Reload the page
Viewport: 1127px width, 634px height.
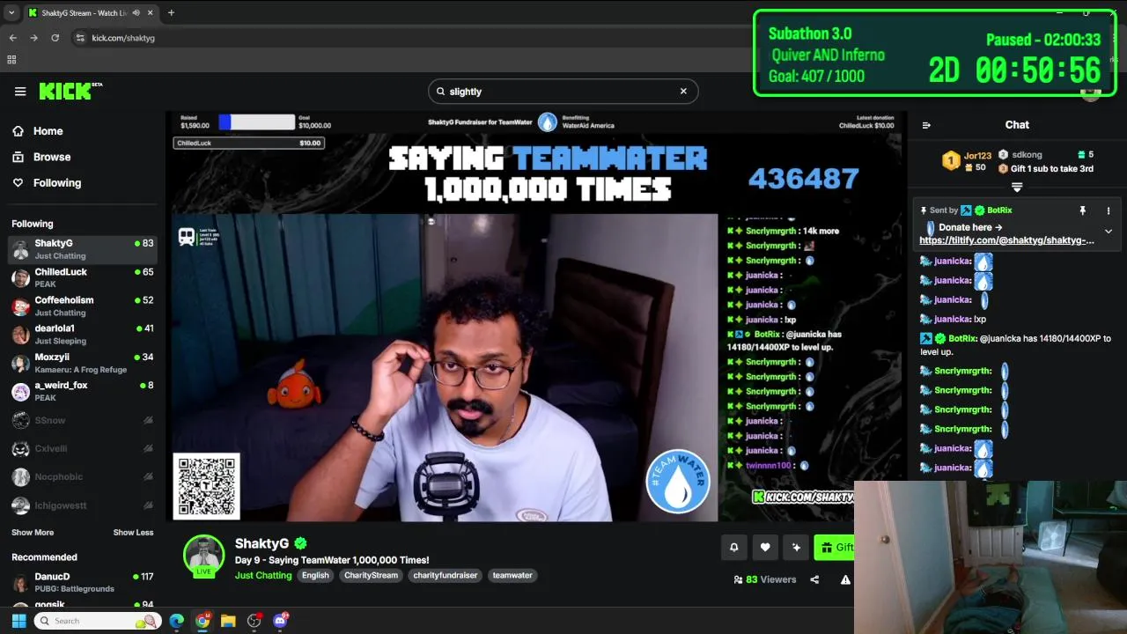point(55,38)
